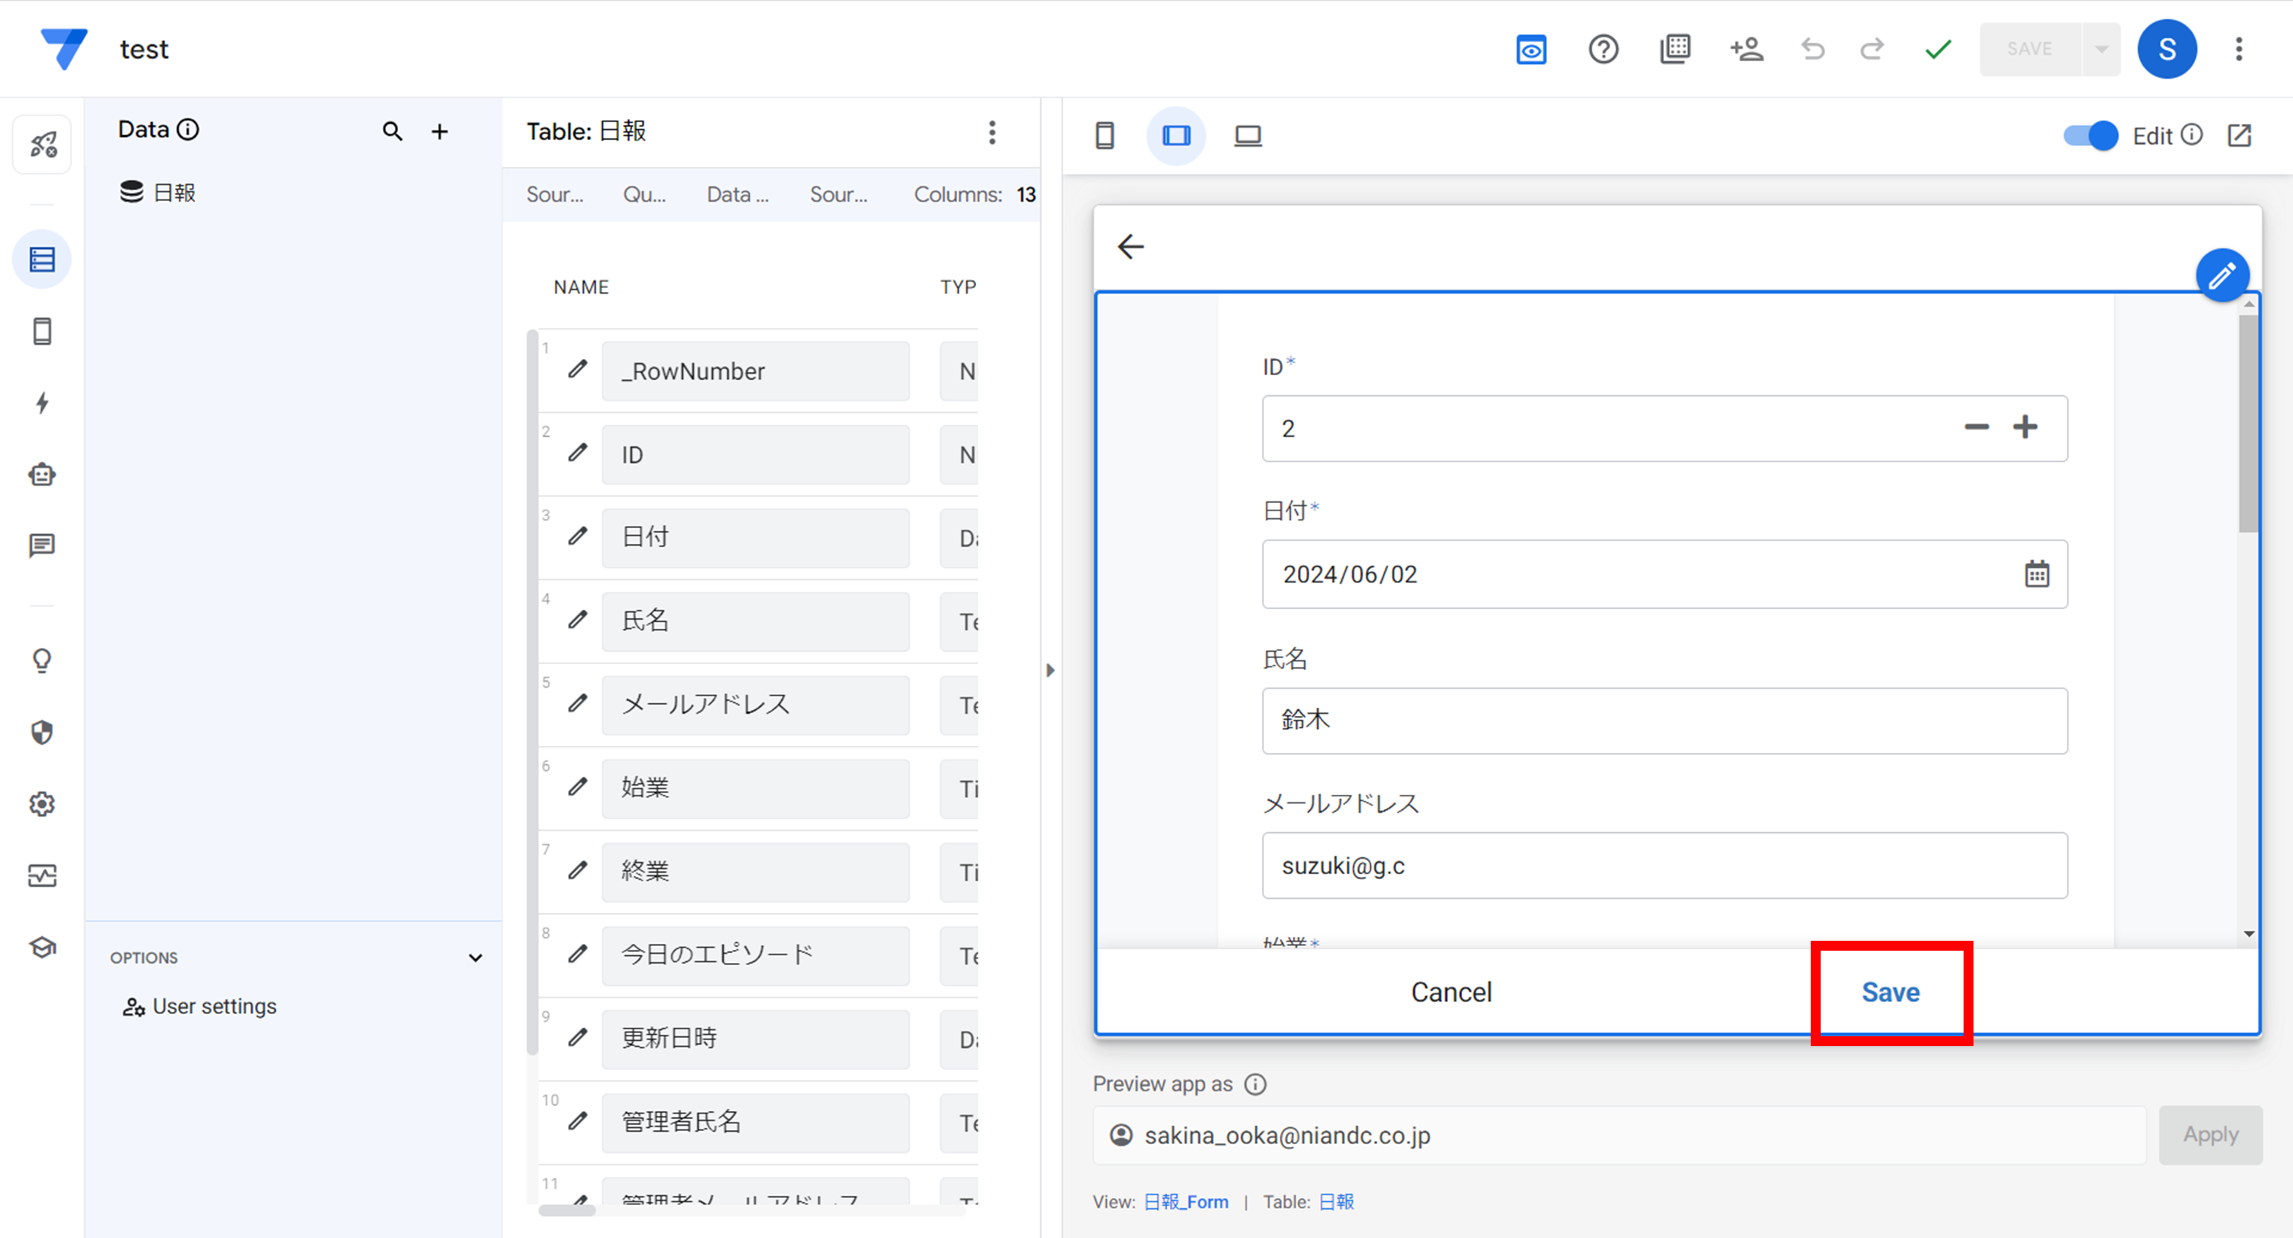The image size is (2293, 1238).
Task: Open the Settings gear icon in sidebar
Action: point(42,804)
